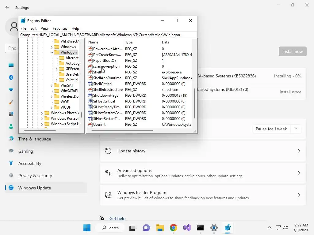Open the clock and date flyout
The height and width of the screenshot is (235, 314).
301,228
